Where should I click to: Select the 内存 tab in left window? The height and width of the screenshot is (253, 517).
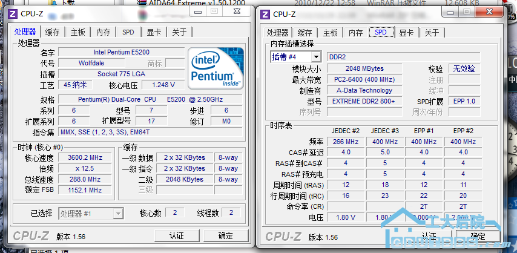click(x=104, y=32)
